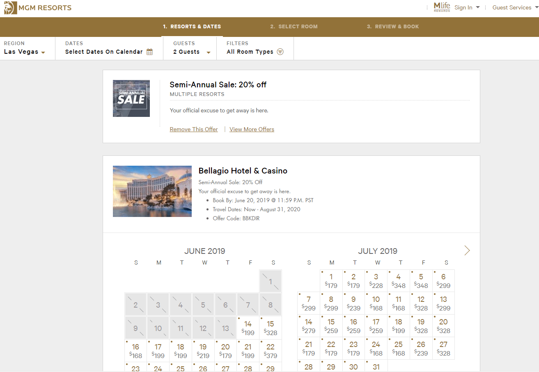Select June 21 at $199
Screen dimensions: 539x372
248,351
